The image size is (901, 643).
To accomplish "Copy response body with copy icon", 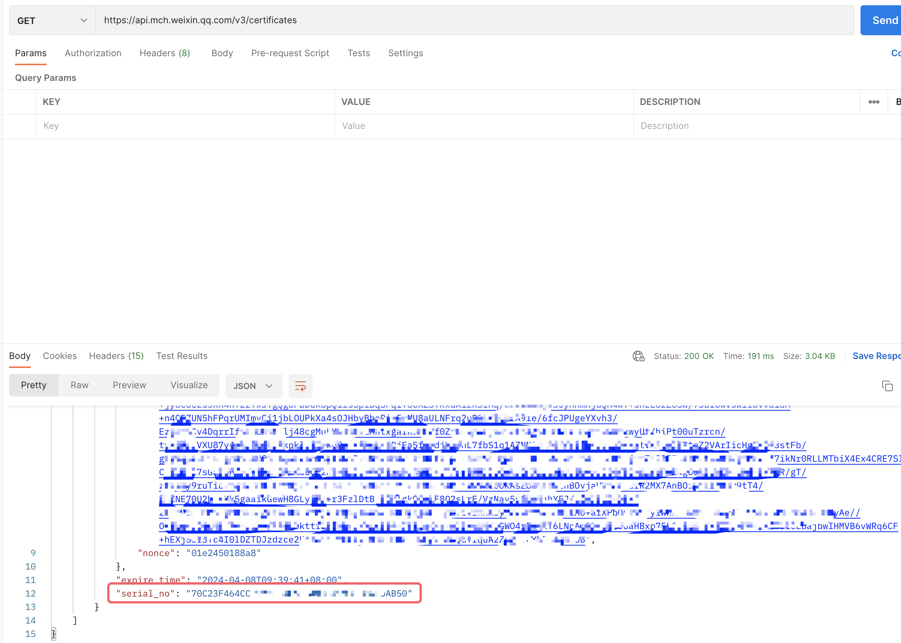I will pyautogui.click(x=887, y=386).
